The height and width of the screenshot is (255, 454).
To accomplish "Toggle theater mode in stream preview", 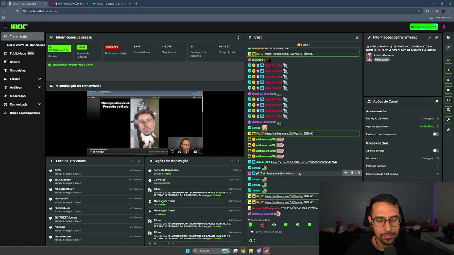I will (x=180, y=152).
